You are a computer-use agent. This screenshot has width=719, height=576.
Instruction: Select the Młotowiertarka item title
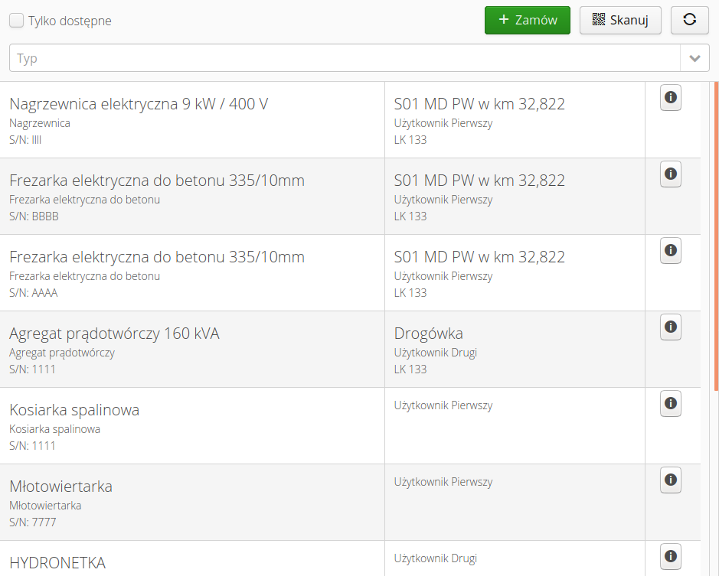[x=60, y=487]
